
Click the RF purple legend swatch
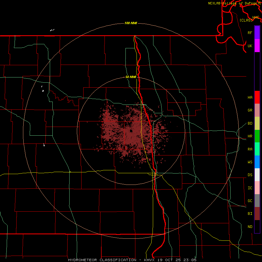[x=257, y=33]
